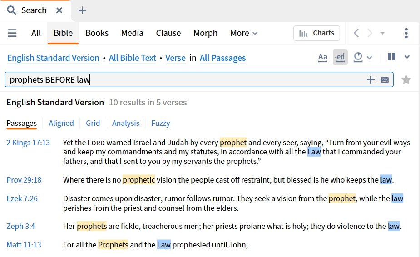Viewport: 420px width, 257px height.
Task: Expand the More search types menu
Action: point(244,33)
